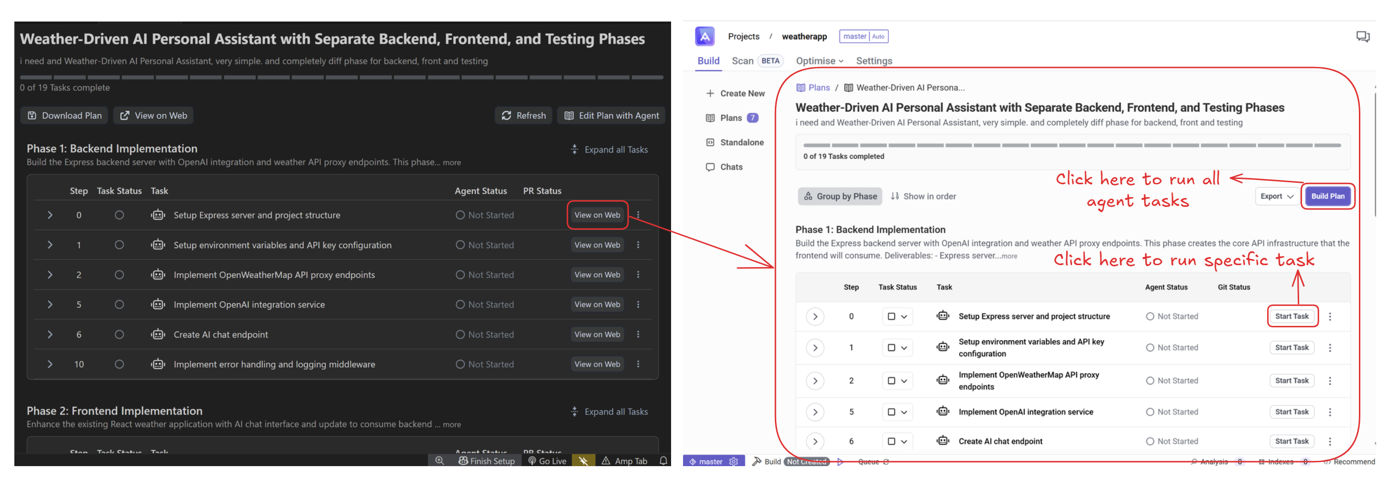Open the chat bubbles icon at top right
The height and width of the screenshot is (480, 1390).
click(1362, 36)
